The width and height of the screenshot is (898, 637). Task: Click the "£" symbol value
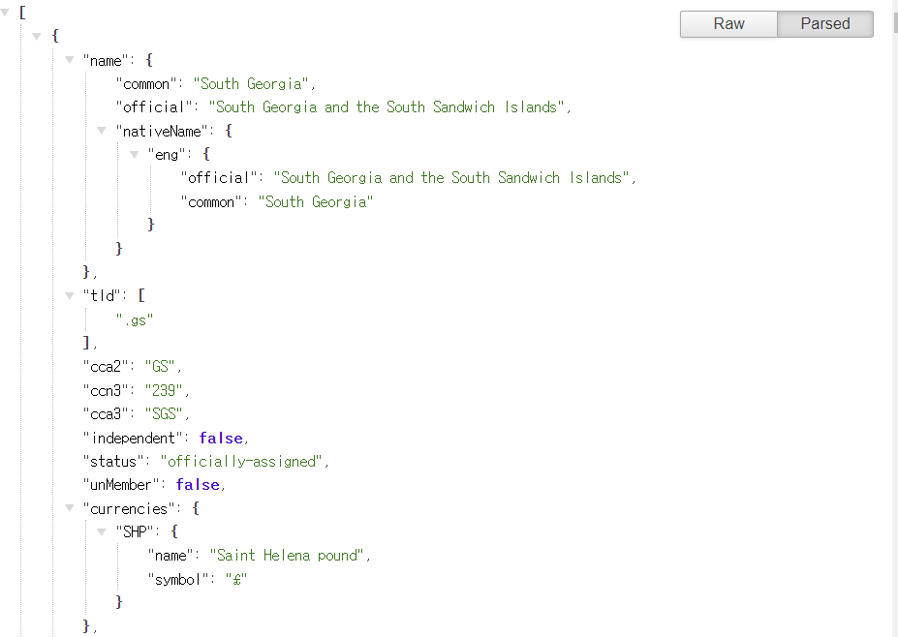point(236,579)
